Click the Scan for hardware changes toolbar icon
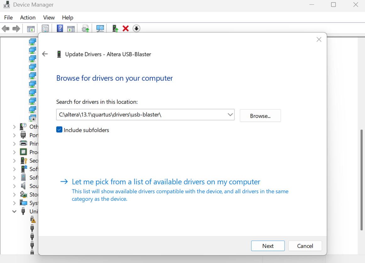Image resolution: width=365 pixels, height=263 pixels. point(100,29)
